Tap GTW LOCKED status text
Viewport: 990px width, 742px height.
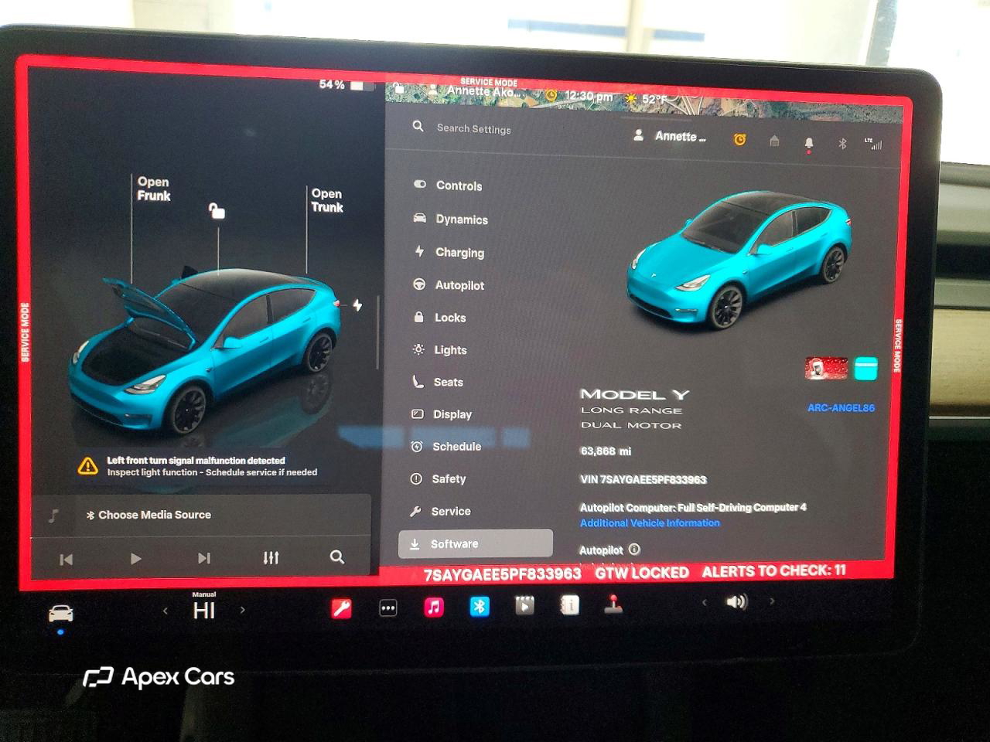click(642, 573)
